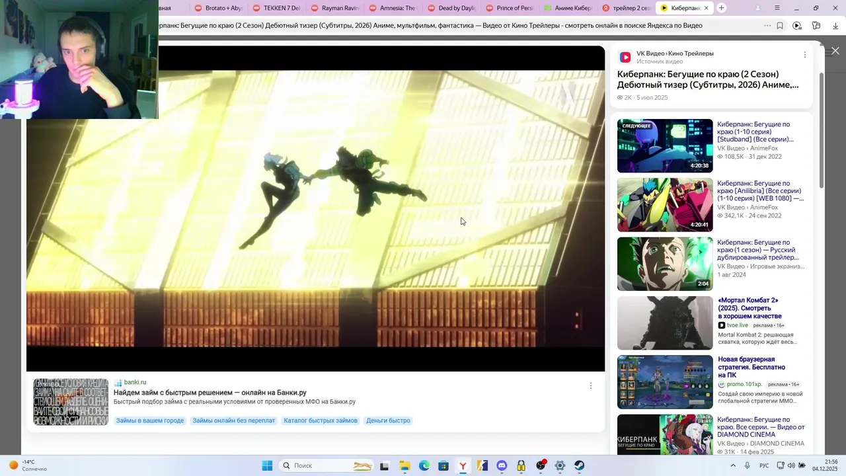Switch to the Brotato + Abyss tab

point(217,8)
